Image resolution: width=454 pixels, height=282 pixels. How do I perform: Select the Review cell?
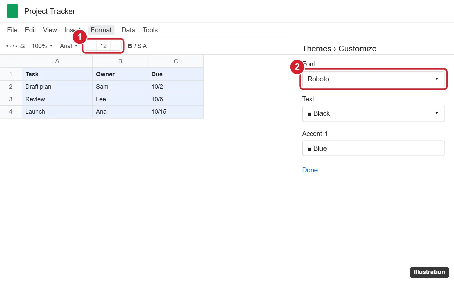coord(57,99)
